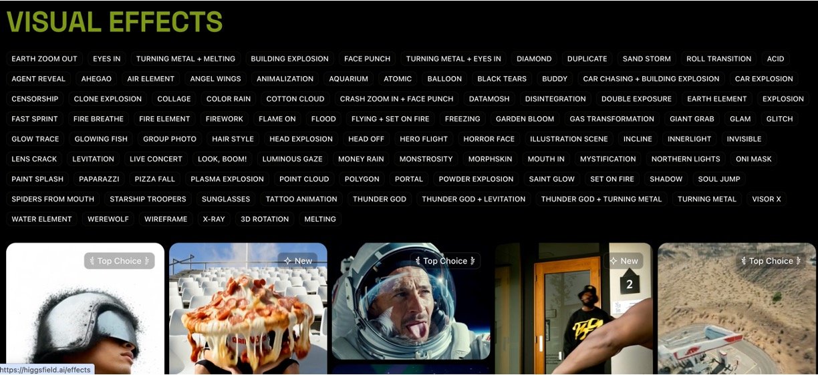Viewport: 818px width, 375px height.
Task: Click the Top Choice badge on helmet card
Action: pos(120,261)
